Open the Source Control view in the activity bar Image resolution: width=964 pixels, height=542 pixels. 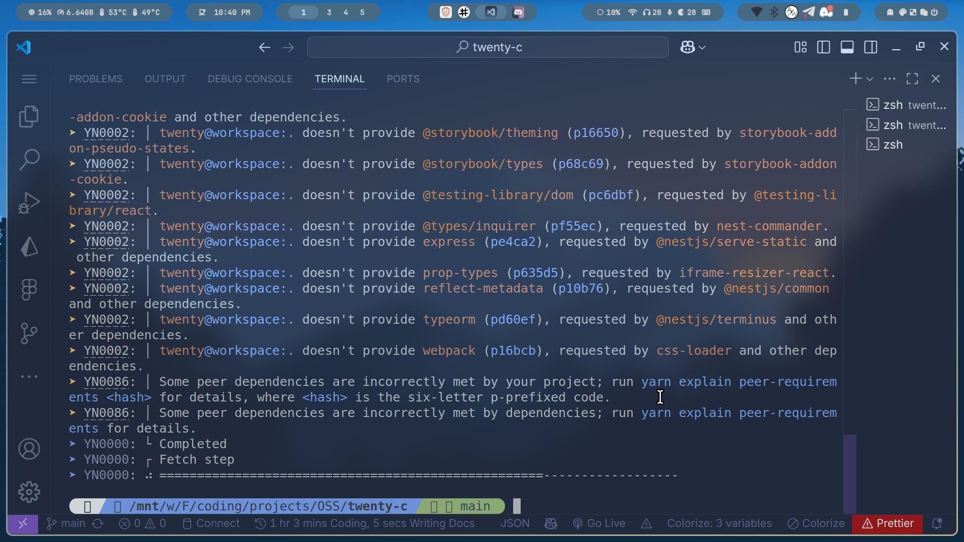point(29,333)
